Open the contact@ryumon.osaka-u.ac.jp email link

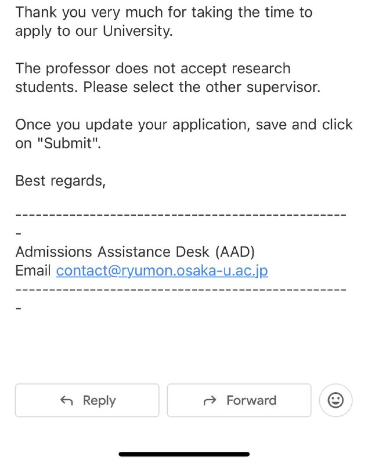coord(162,271)
